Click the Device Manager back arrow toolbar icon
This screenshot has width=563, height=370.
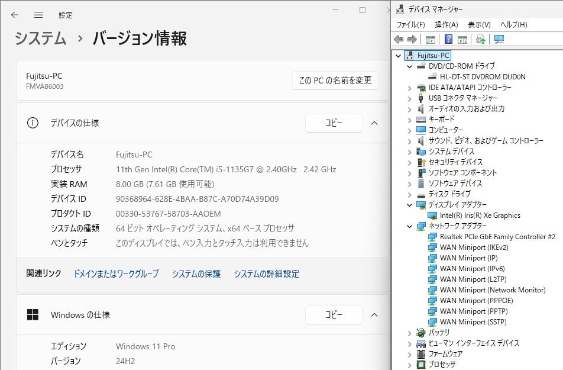click(399, 39)
